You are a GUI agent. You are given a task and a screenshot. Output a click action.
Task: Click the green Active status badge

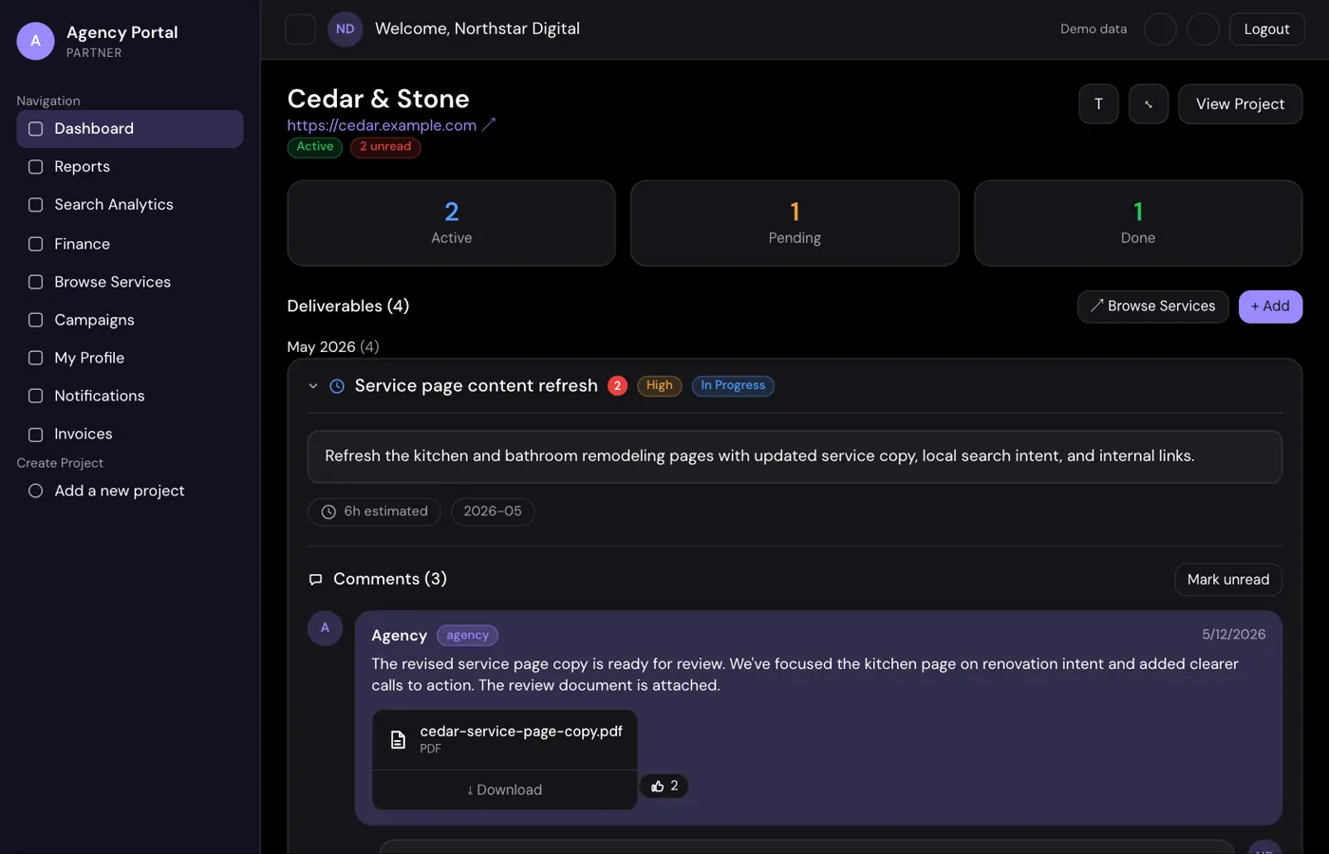pyautogui.click(x=315, y=147)
